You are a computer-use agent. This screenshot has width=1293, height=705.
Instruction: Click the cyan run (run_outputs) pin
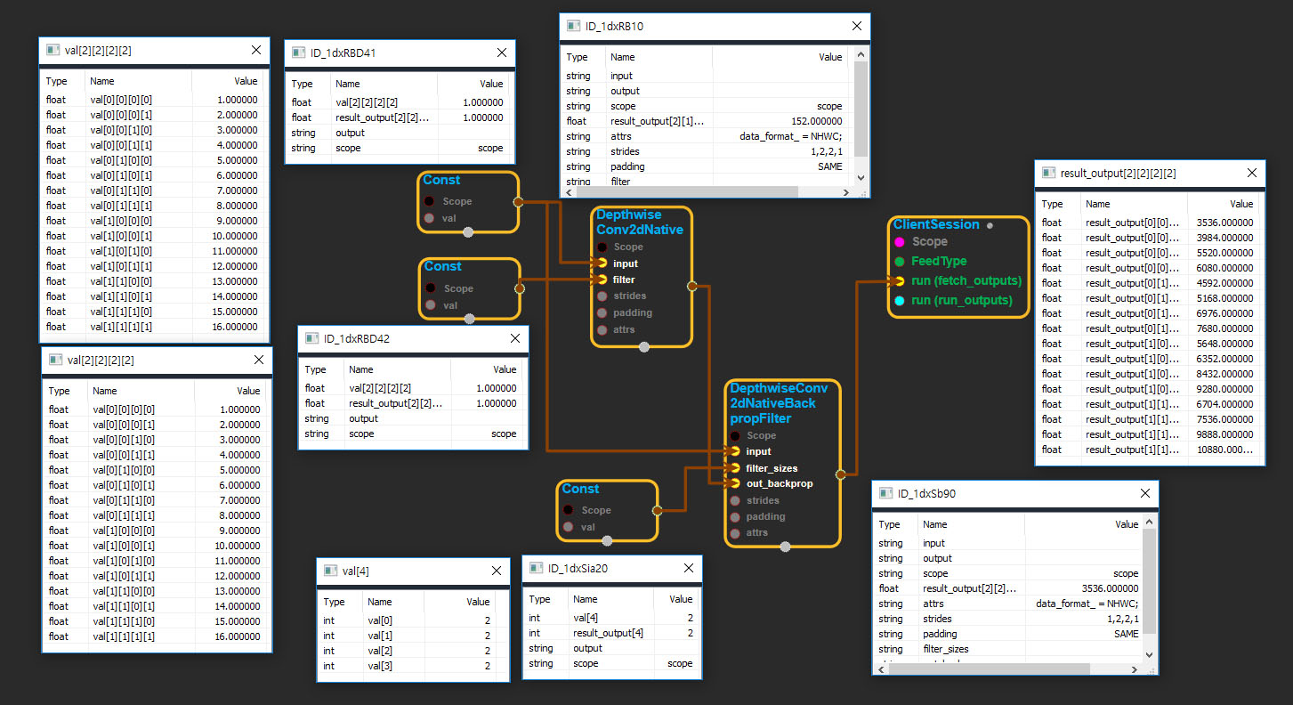(x=900, y=301)
